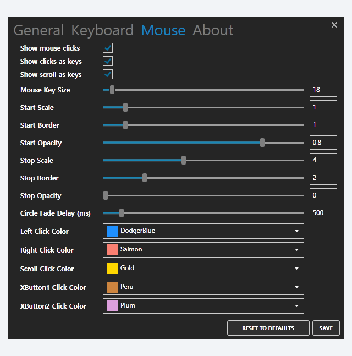This screenshot has height=356, width=352.
Task: Click Reset to Defaults button
Action: coord(268,328)
